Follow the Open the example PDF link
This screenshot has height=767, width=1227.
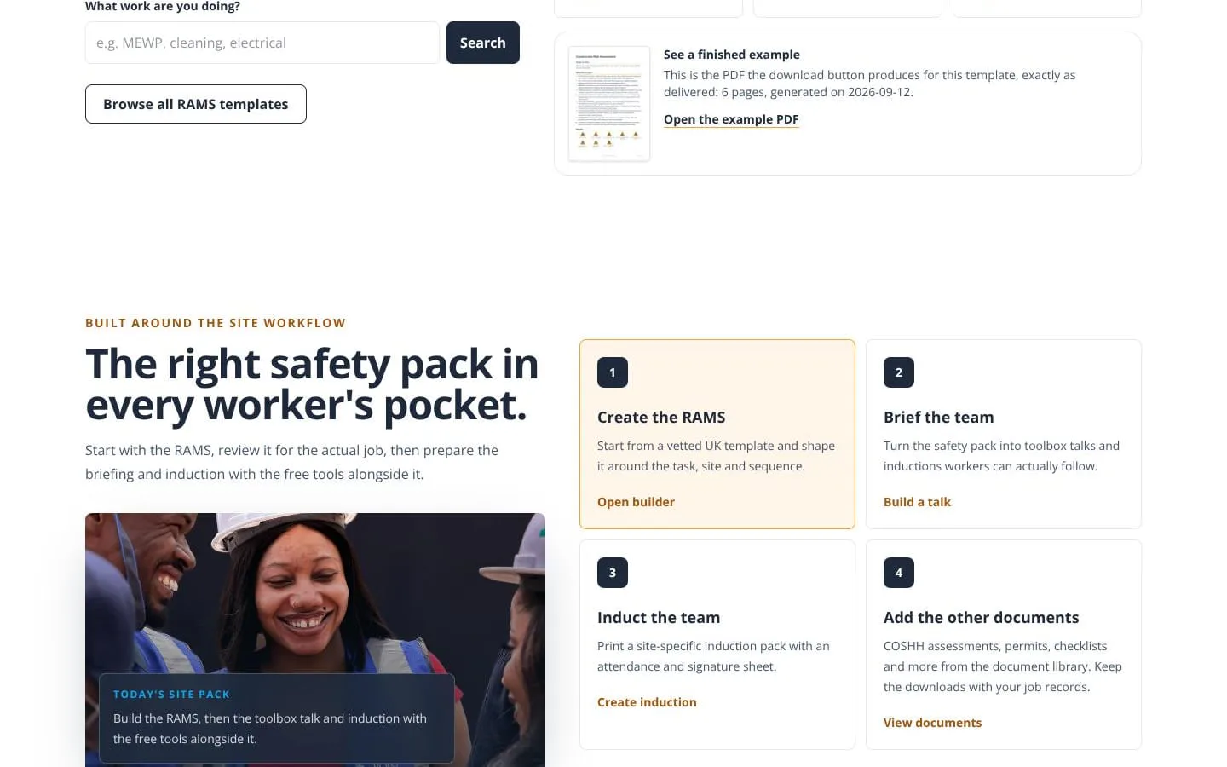click(x=731, y=119)
